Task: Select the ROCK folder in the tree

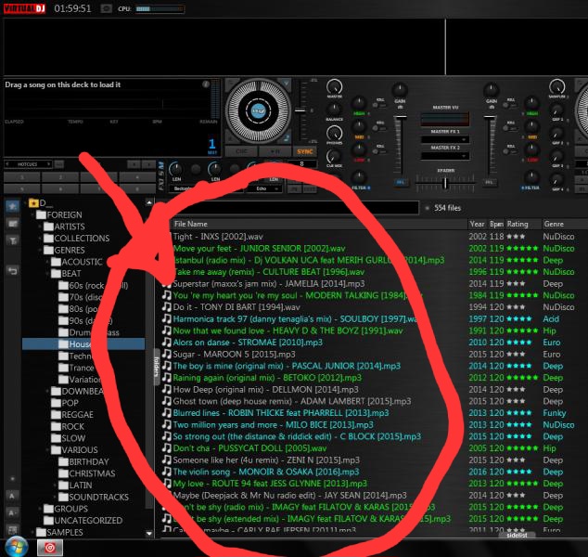Action: click(x=68, y=426)
